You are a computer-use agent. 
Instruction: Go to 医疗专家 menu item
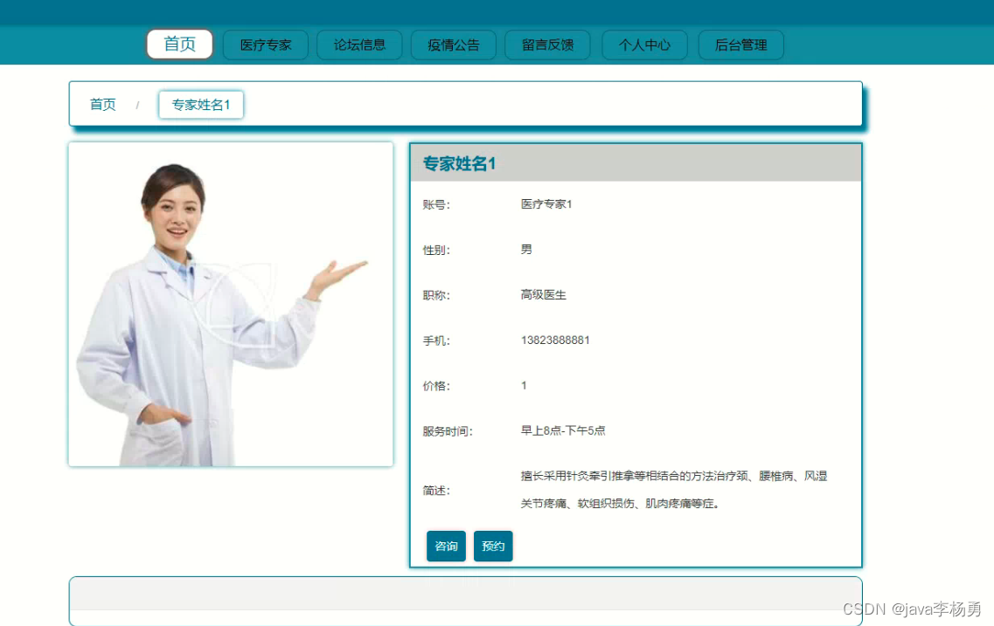click(x=266, y=45)
